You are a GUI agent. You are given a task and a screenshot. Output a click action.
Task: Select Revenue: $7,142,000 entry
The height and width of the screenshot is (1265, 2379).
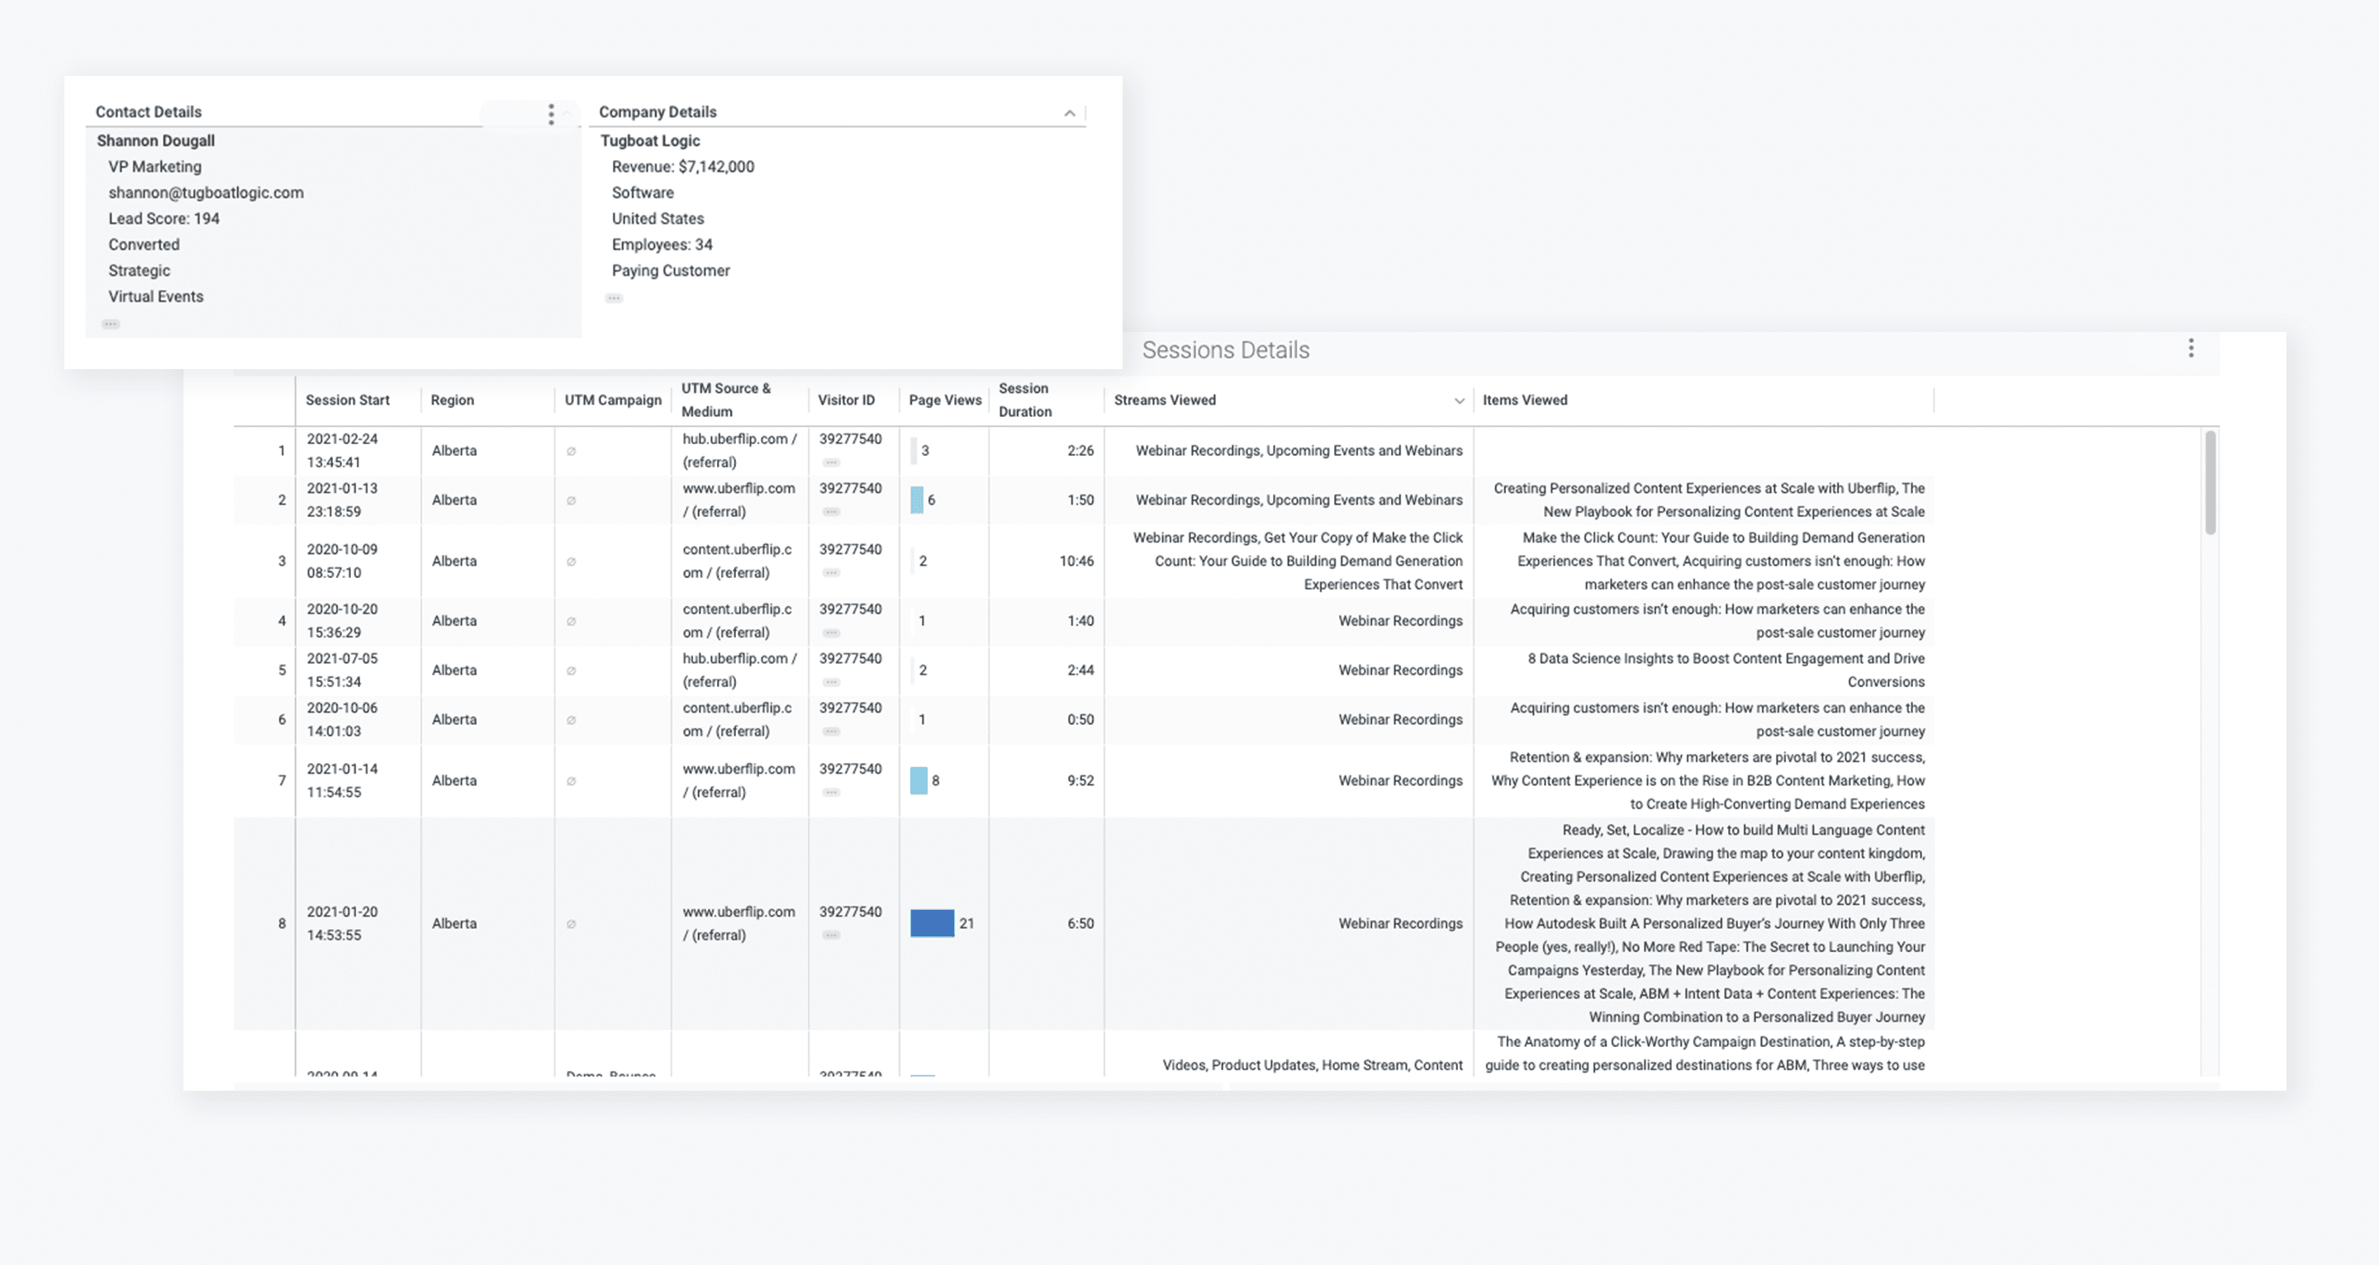coord(682,166)
